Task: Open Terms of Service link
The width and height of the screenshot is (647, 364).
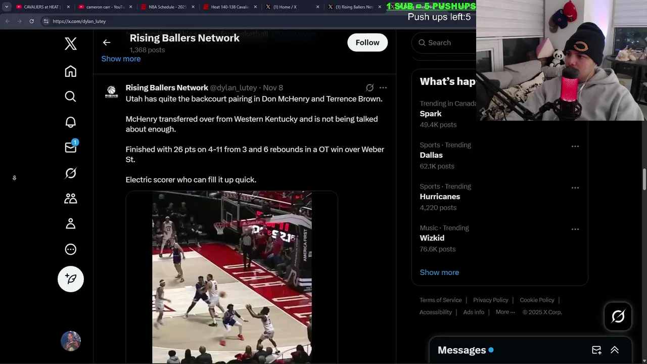Action: (441, 300)
